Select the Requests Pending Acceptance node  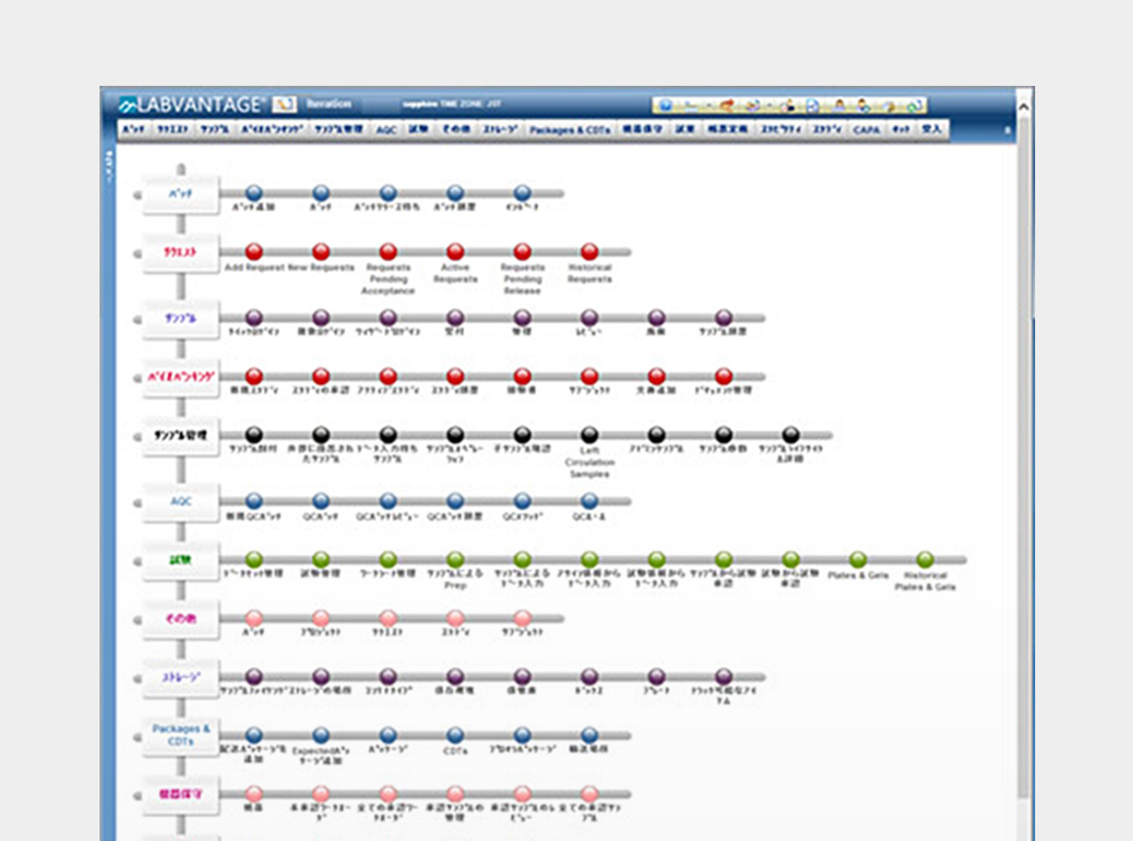(x=389, y=251)
